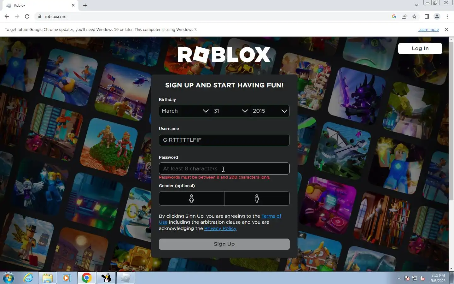Dismiss the Chrome update notification bar
The width and height of the screenshot is (454, 284).
point(446,29)
